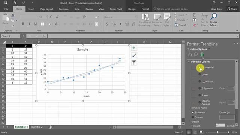Select the Logarithmic trendline option
This screenshot has width=240, height=135.
tap(199, 81)
